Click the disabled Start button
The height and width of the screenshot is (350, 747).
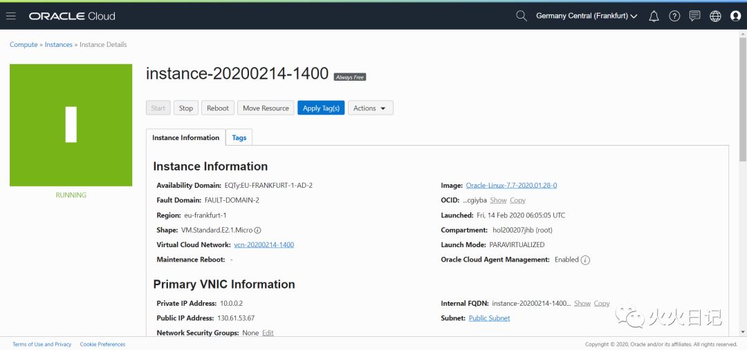[x=158, y=108]
